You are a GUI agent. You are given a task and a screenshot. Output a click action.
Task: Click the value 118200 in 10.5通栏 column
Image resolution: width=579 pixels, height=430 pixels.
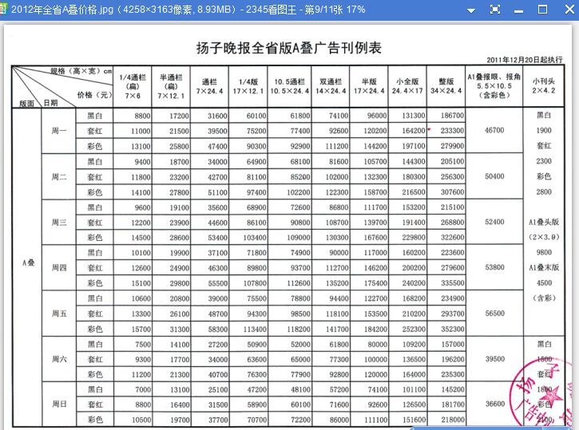pos(299,329)
